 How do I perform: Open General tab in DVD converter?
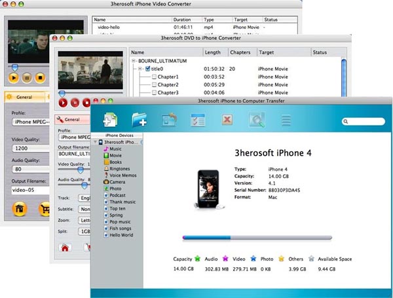pos(72,120)
